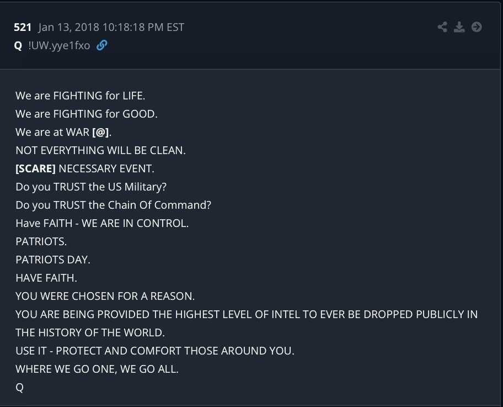Click "Do you TRUST the US Military?" line

pos(91,187)
